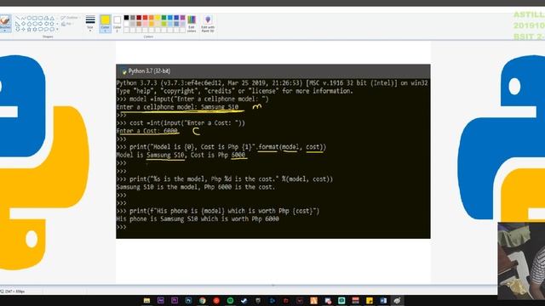Select the Right triangle shape
The width and height of the screenshot is (545, 306).
pos(18,24)
